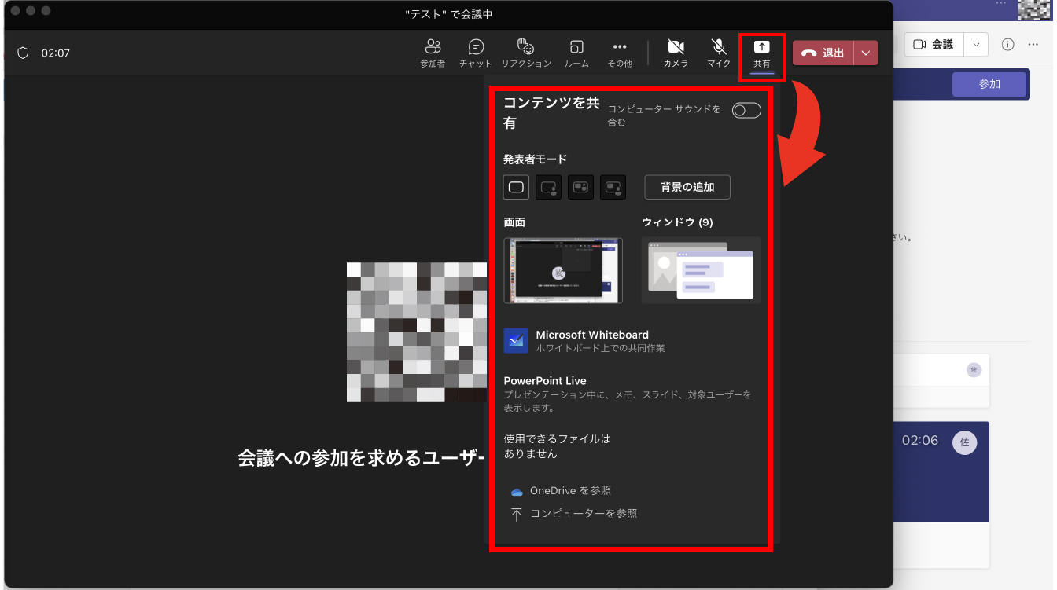Expand the dropdown arrow beside 退出
1057x590 pixels.
(866, 53)
